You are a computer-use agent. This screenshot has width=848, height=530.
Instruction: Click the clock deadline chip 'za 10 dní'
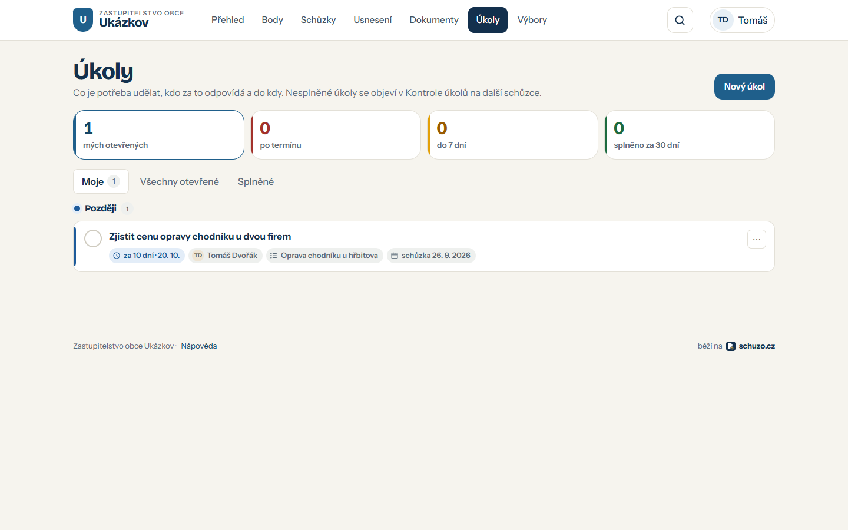pos(147,256)
